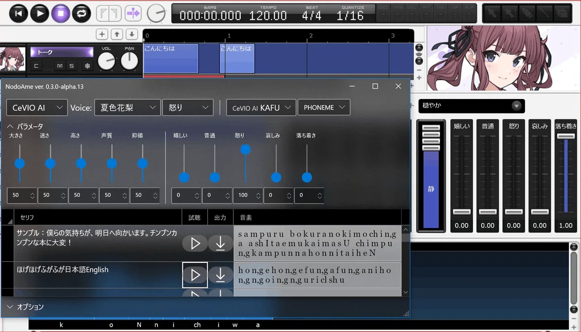Click the トーク track VOL knob
The image size is (581, 332).
(x=106, y=61)
